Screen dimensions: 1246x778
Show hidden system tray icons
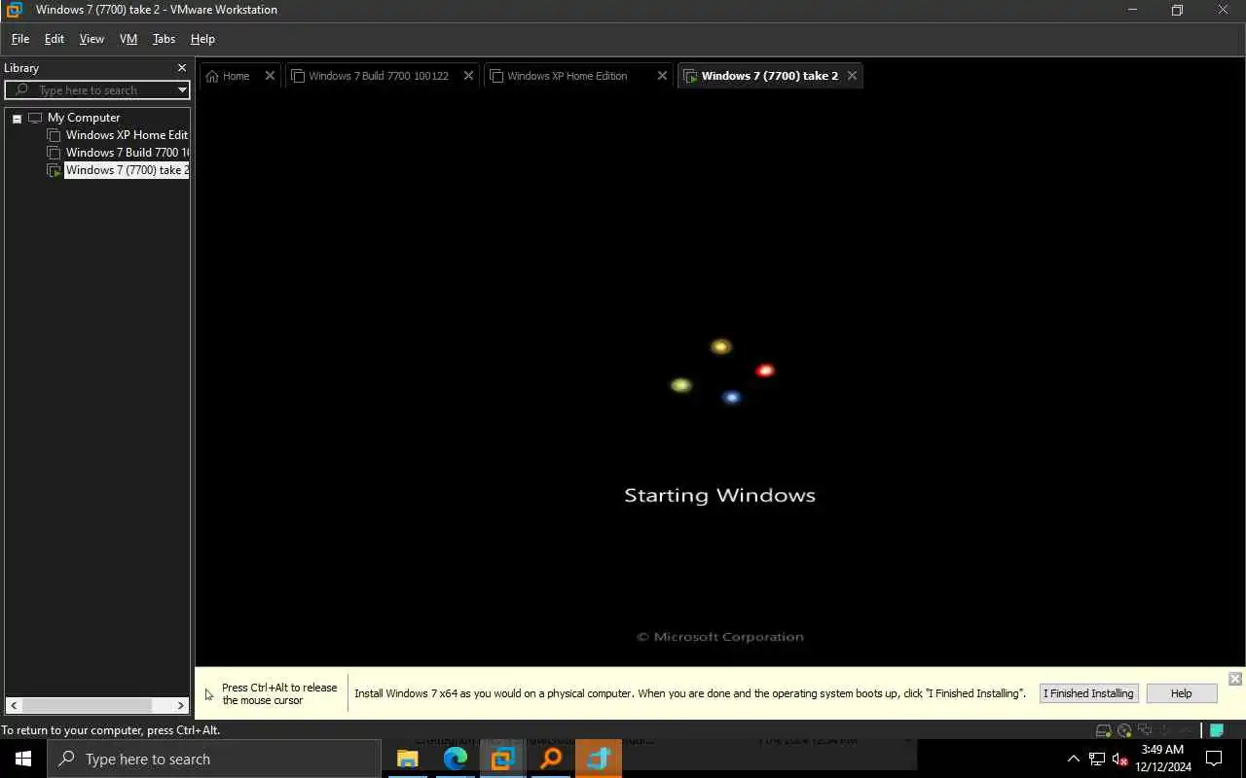pyautogui.click(x=1074, y=759)
